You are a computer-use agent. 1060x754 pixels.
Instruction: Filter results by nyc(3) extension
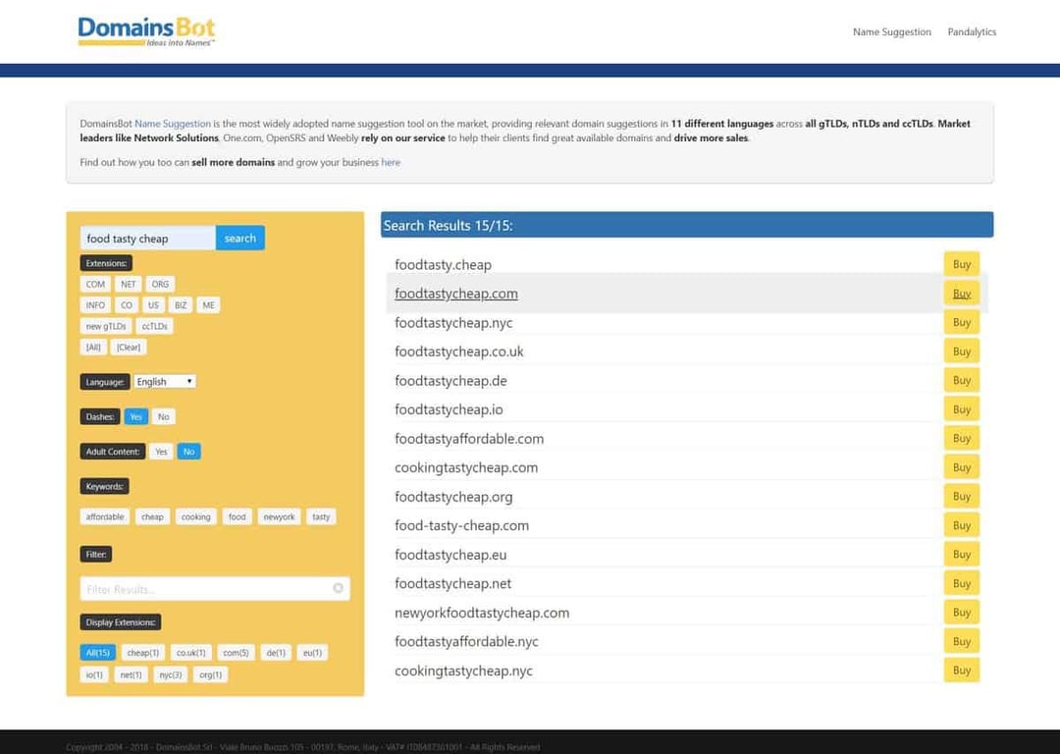[170, 674]
